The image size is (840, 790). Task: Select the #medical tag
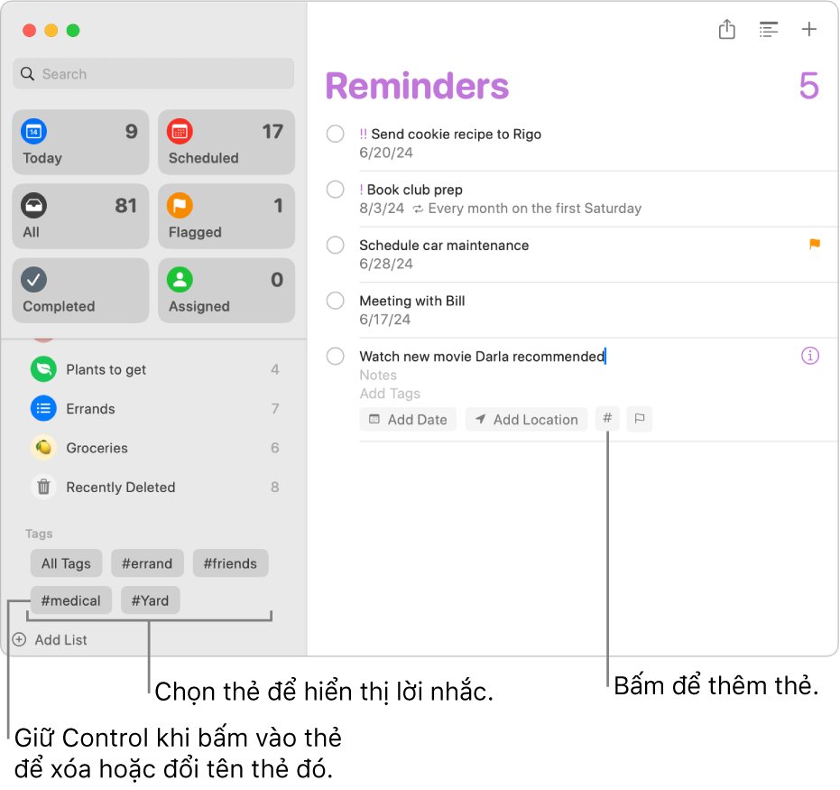(71, 600)
